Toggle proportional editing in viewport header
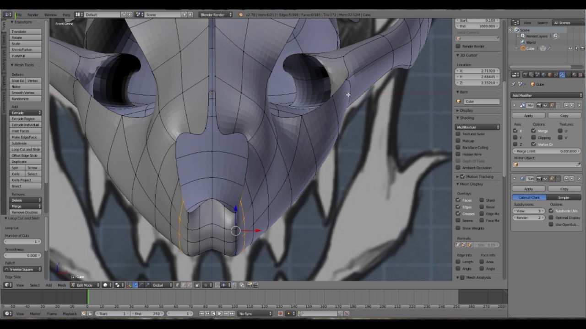This screenshot has width=586, height=329. [x=207, y=285]
